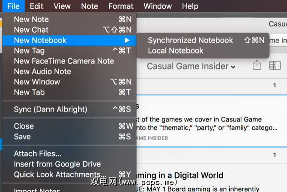Screen dimensions: 287x192
Task: Choose Synchronized Notebook from the submenu
Action: click(190, 40)
